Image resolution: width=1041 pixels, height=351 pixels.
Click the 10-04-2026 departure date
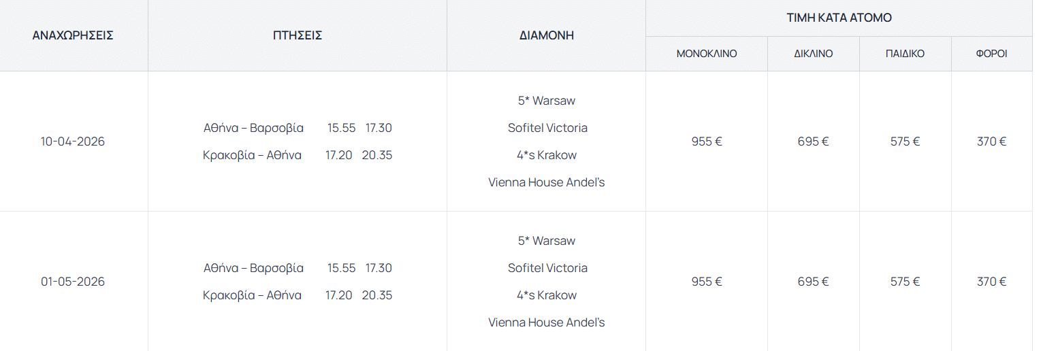[x=73, y=141]
